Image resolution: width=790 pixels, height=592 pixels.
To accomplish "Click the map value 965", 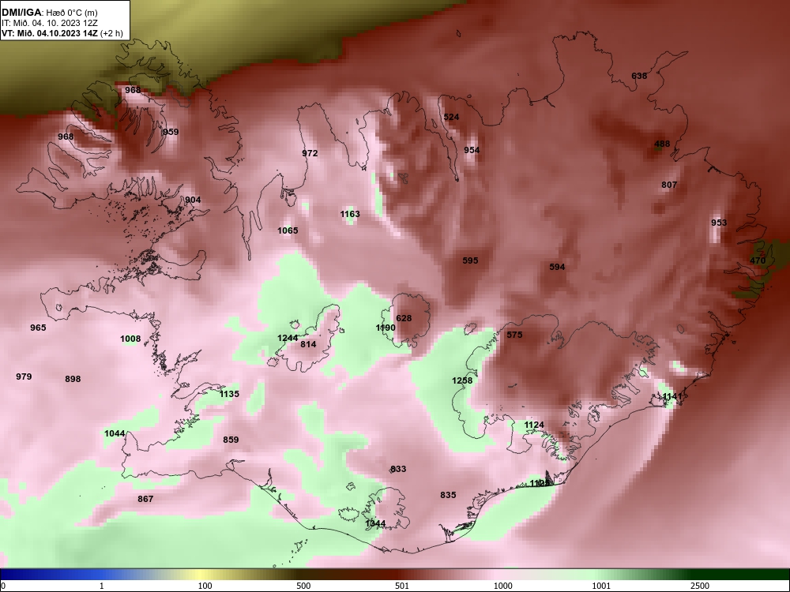I will (x=38, y=328).
